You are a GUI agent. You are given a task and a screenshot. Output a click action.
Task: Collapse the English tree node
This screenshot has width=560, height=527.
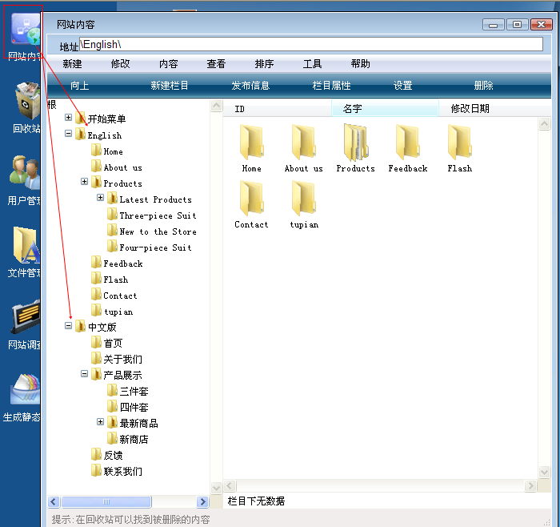coord(69,135)
